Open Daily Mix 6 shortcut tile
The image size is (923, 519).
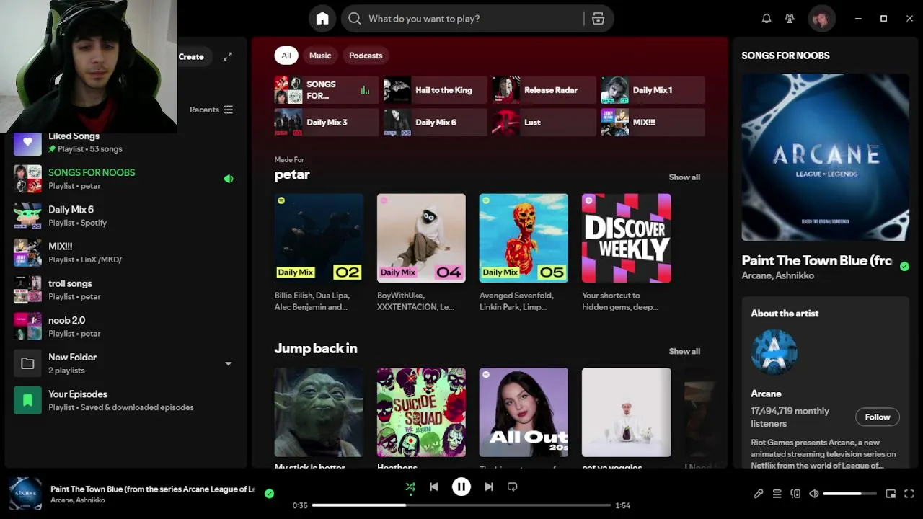(x=435, y=123)
